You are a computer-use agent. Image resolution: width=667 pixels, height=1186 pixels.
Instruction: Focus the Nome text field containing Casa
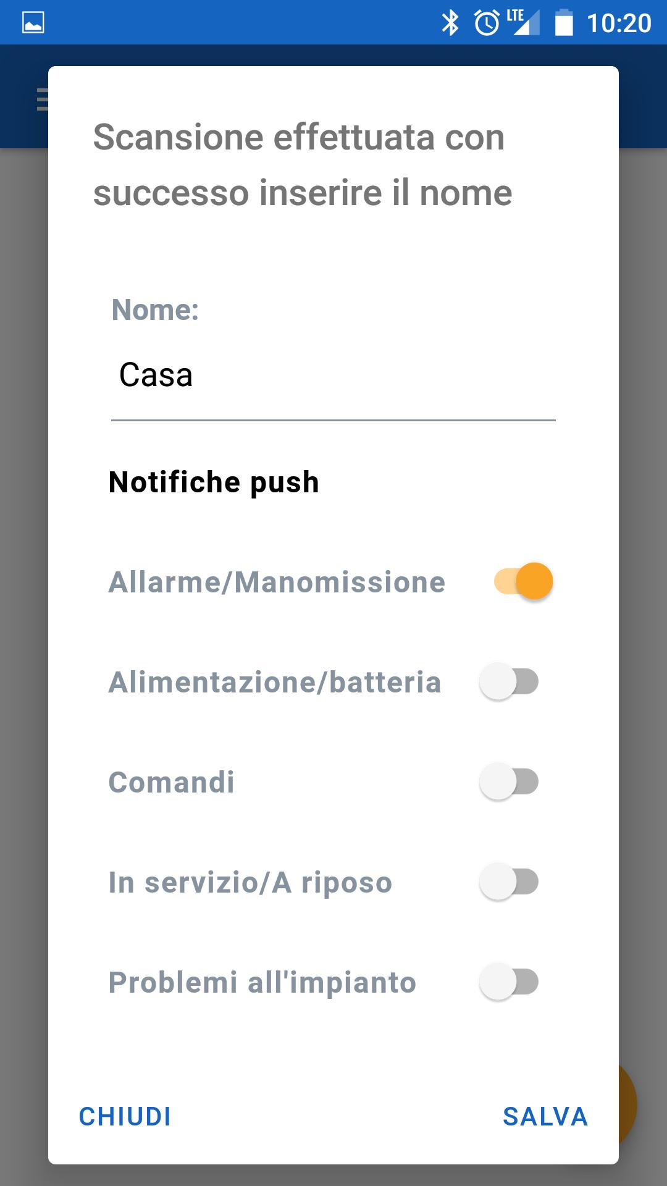click(333, 376)
